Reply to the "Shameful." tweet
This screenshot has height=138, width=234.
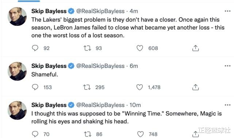tap(35, 87)
